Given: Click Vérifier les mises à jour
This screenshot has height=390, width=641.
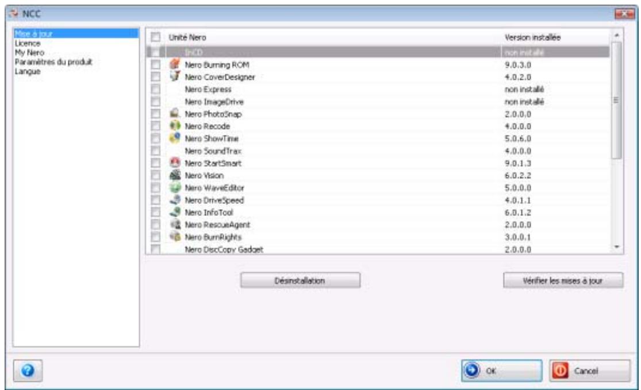Looking at the screenshot, I should [563, 280].
